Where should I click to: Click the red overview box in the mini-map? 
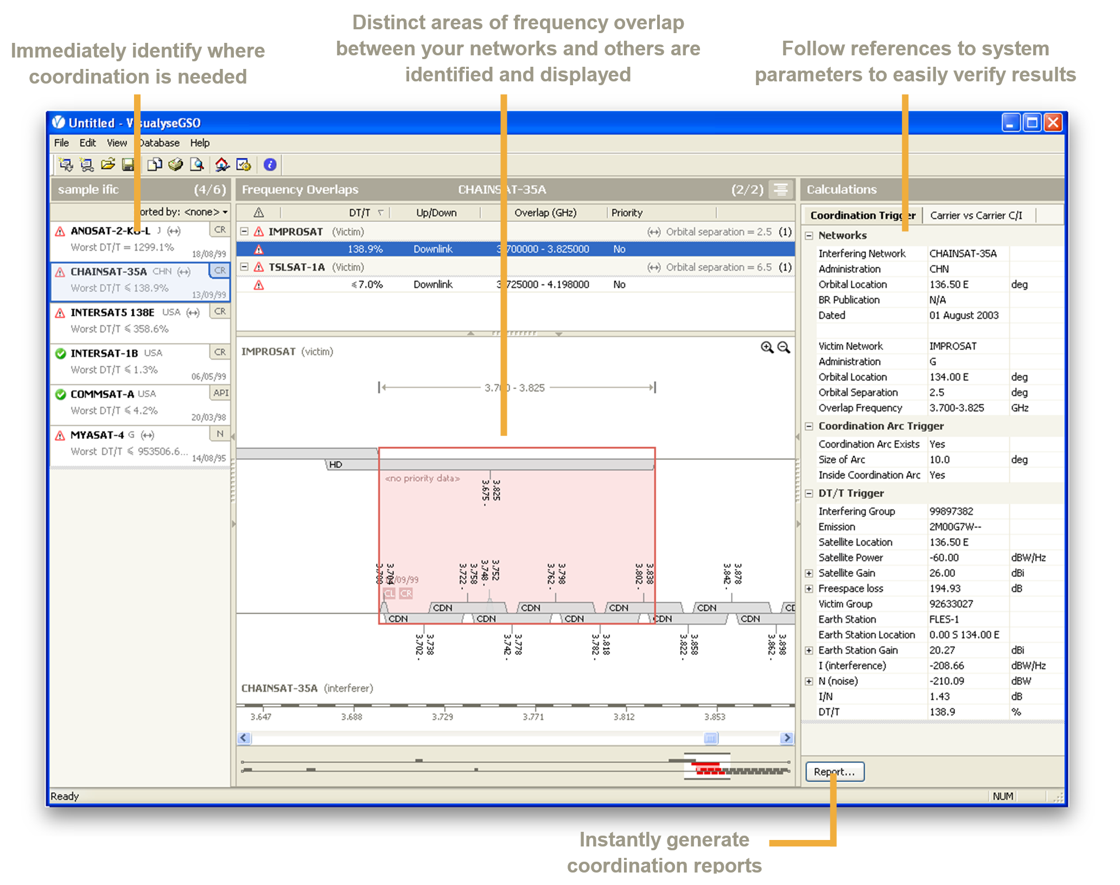[x=707, y=767]
